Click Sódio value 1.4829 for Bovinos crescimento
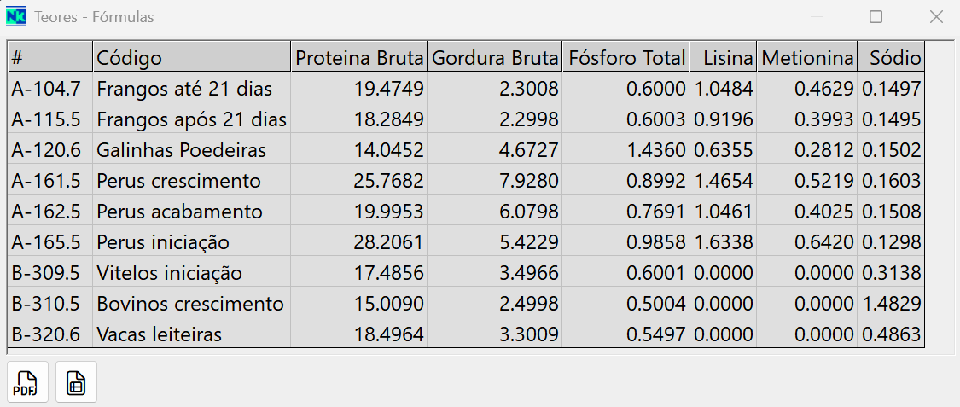Image resolution: width=960 pixels, height=407 pixels. [x=891, y=303]
